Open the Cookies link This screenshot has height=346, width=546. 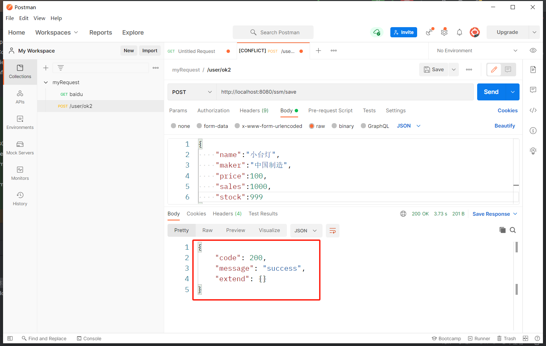point(508,111)
